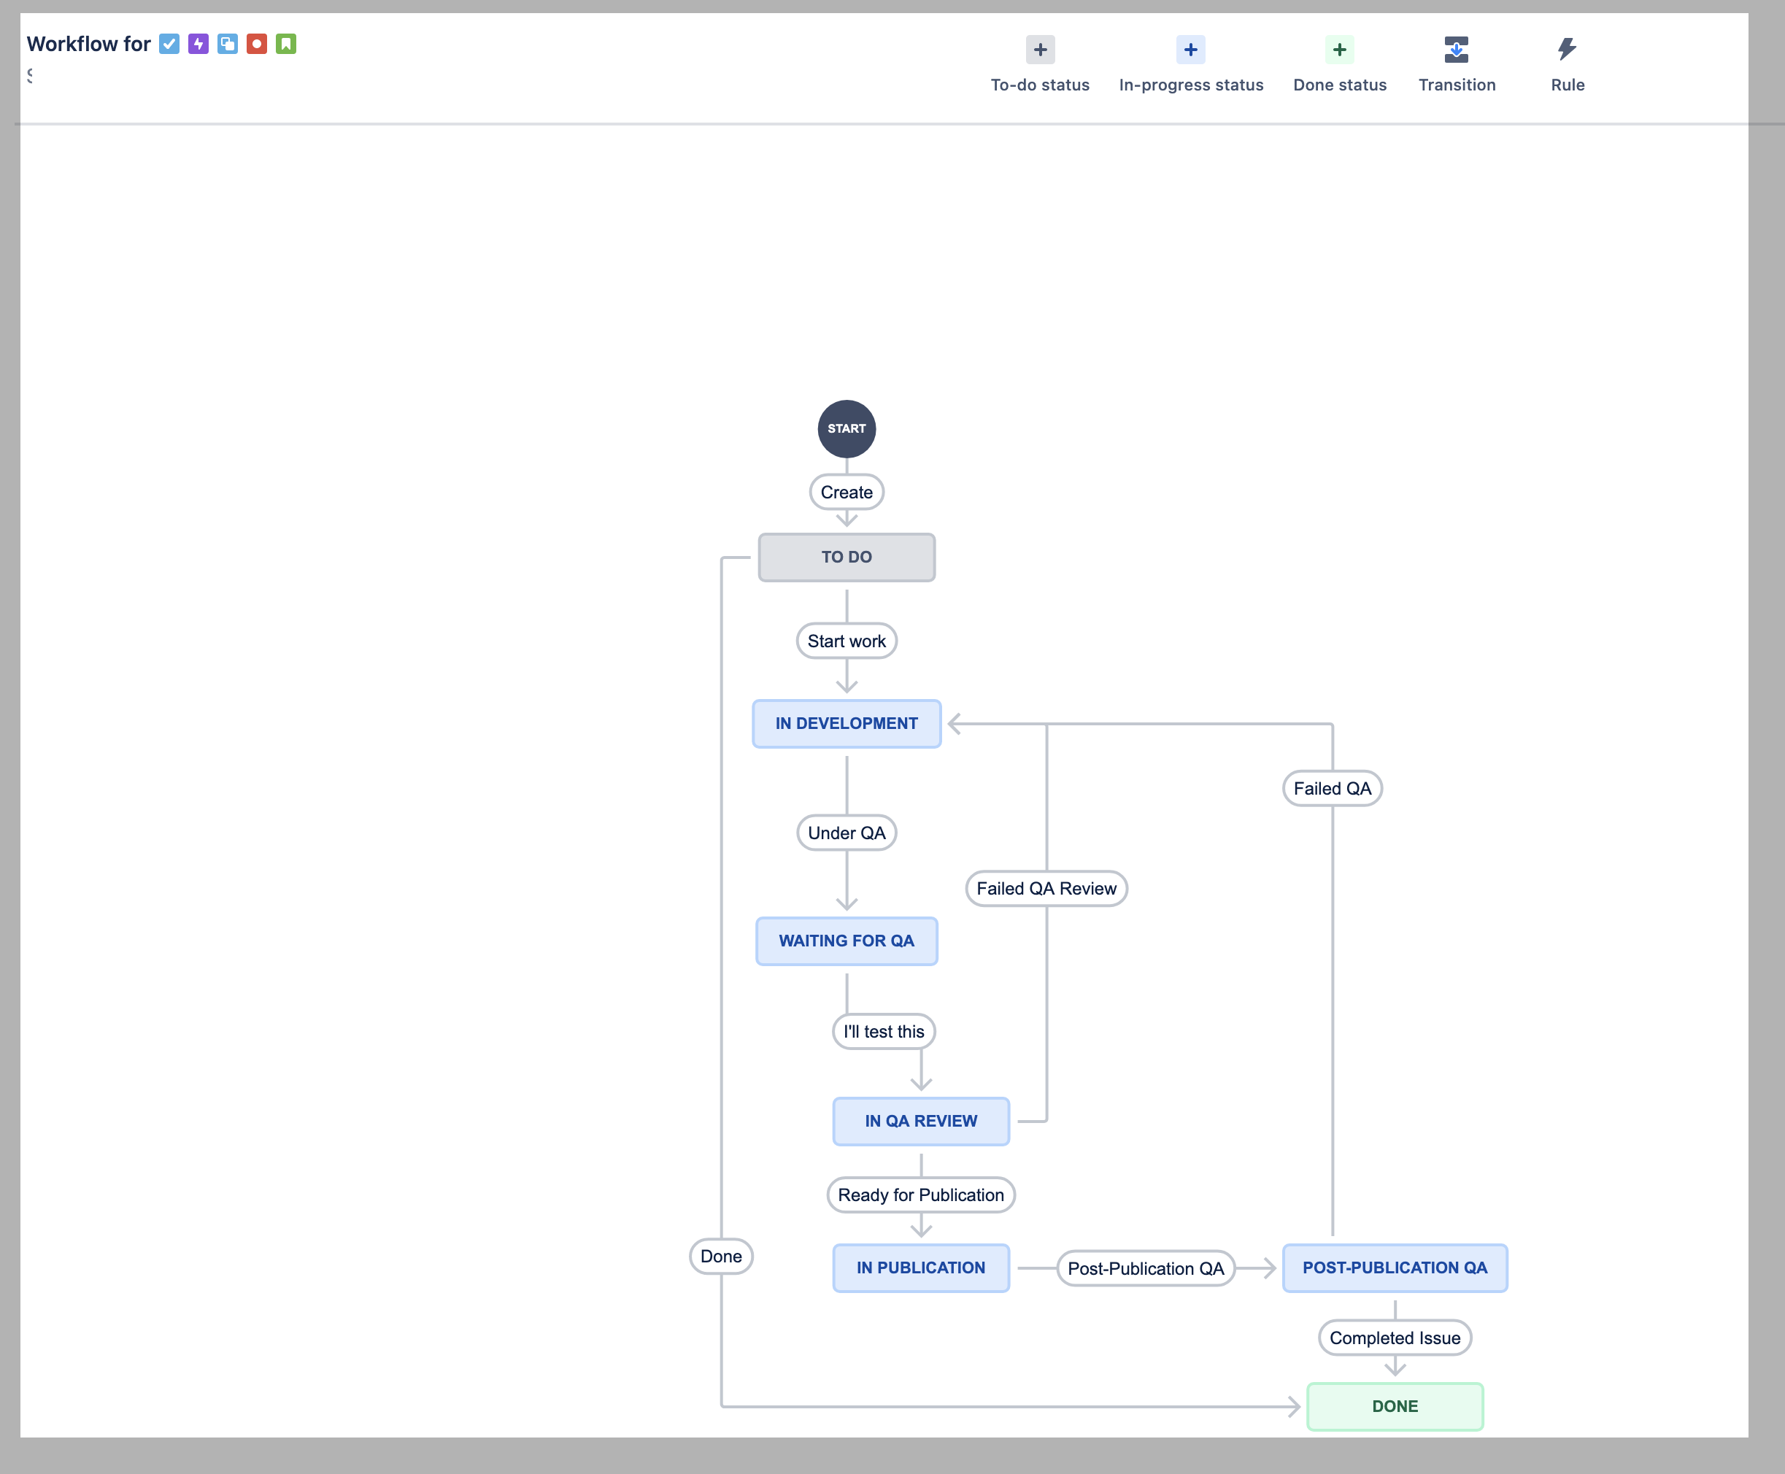1785x1474 pixels.
Task: Select the Failed QA Review transition label
Action: coord(1045,888)
